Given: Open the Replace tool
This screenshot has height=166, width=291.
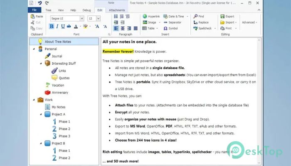Looking at the screenshot, I should (x=201, y=22).
